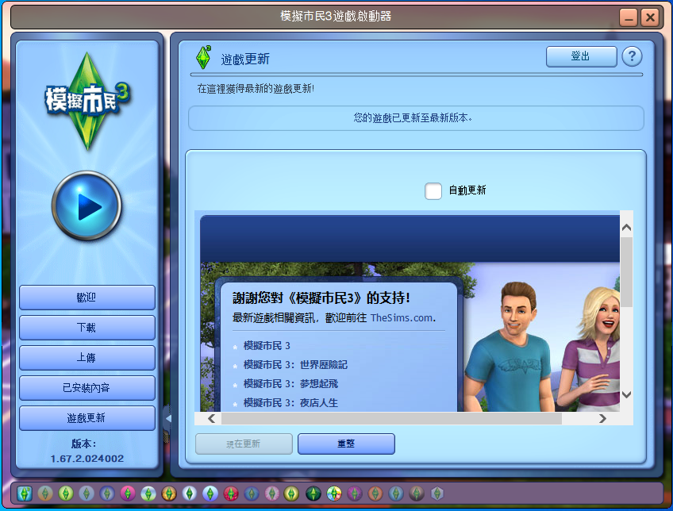Screen dimensions: 673x511
Task: Start the game with the blue play button
Action: (x=87, y=206)
